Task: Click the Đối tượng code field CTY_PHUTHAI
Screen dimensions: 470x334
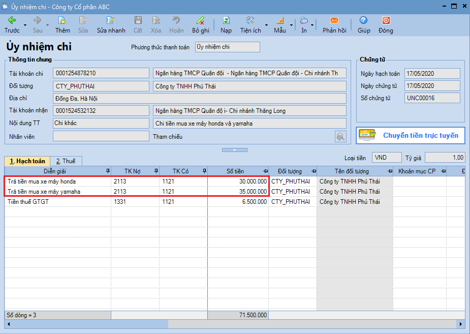Action: coord(101,86)
